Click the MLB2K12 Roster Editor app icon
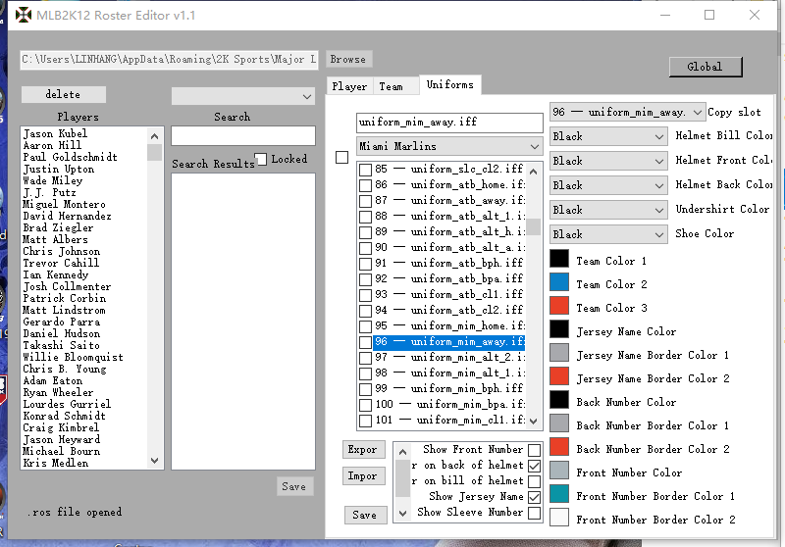 point(23,15)
